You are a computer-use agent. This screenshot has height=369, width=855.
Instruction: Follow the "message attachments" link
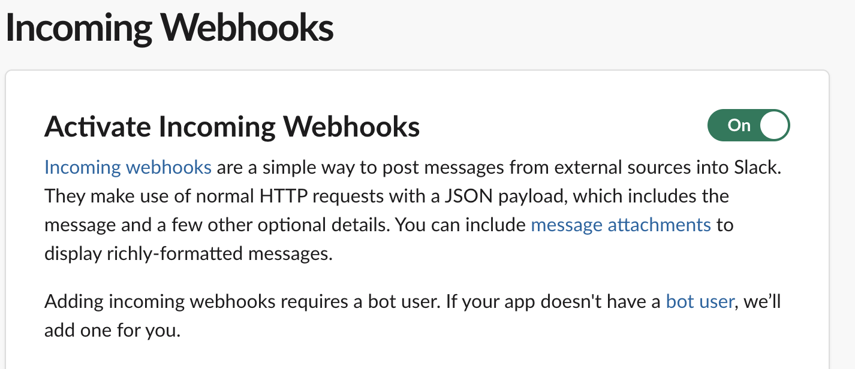tap(621, 225)
